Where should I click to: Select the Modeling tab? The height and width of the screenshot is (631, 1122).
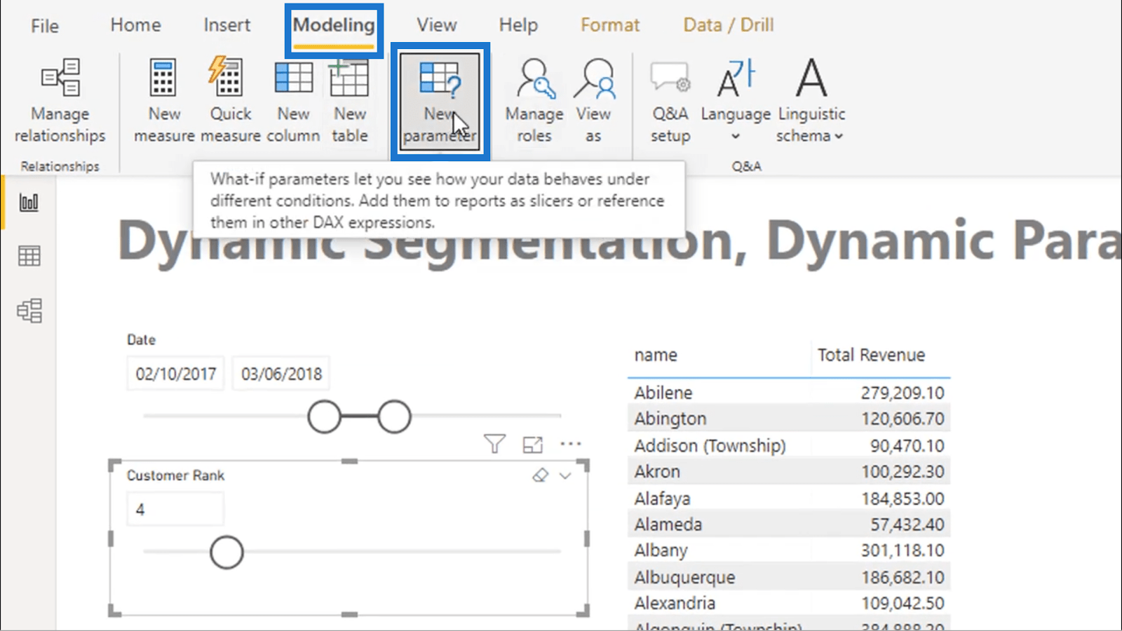334,25
